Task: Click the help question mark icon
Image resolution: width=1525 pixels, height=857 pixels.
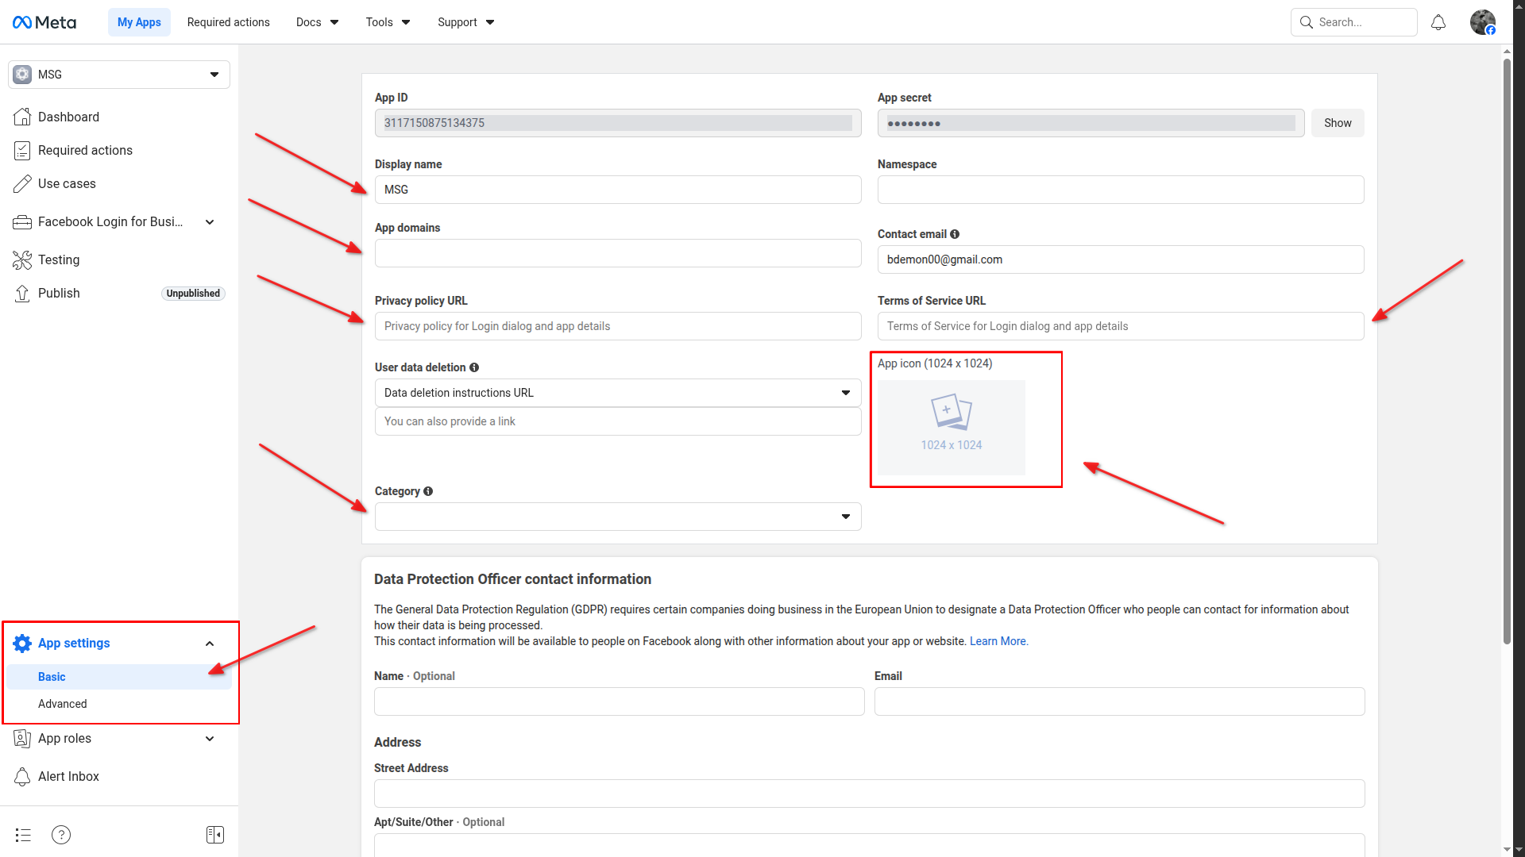Action: (61, 835)
